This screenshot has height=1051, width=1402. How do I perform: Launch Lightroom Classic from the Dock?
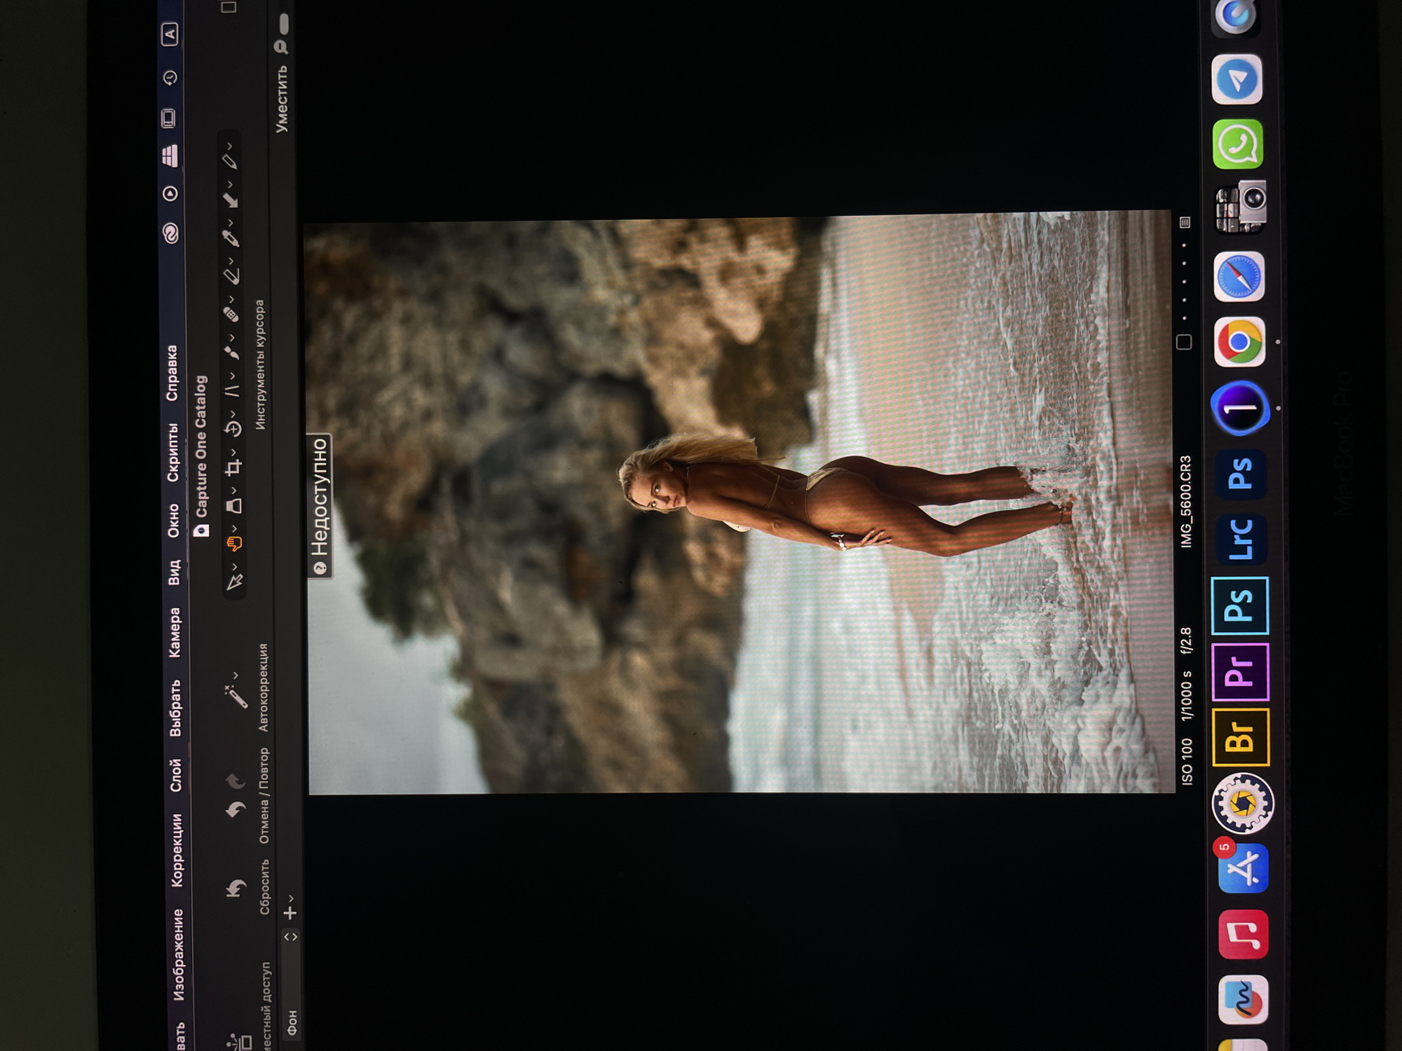[1241, 539]
